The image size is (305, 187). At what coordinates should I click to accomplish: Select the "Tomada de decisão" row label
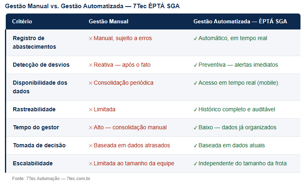click(x=39, y=145)
